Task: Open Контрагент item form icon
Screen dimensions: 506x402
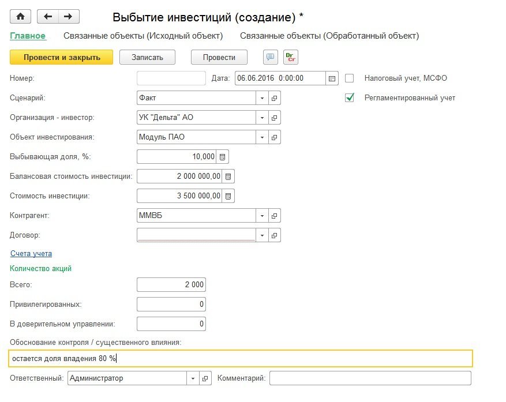Action: pyautogui.click(x=274, y=216)
